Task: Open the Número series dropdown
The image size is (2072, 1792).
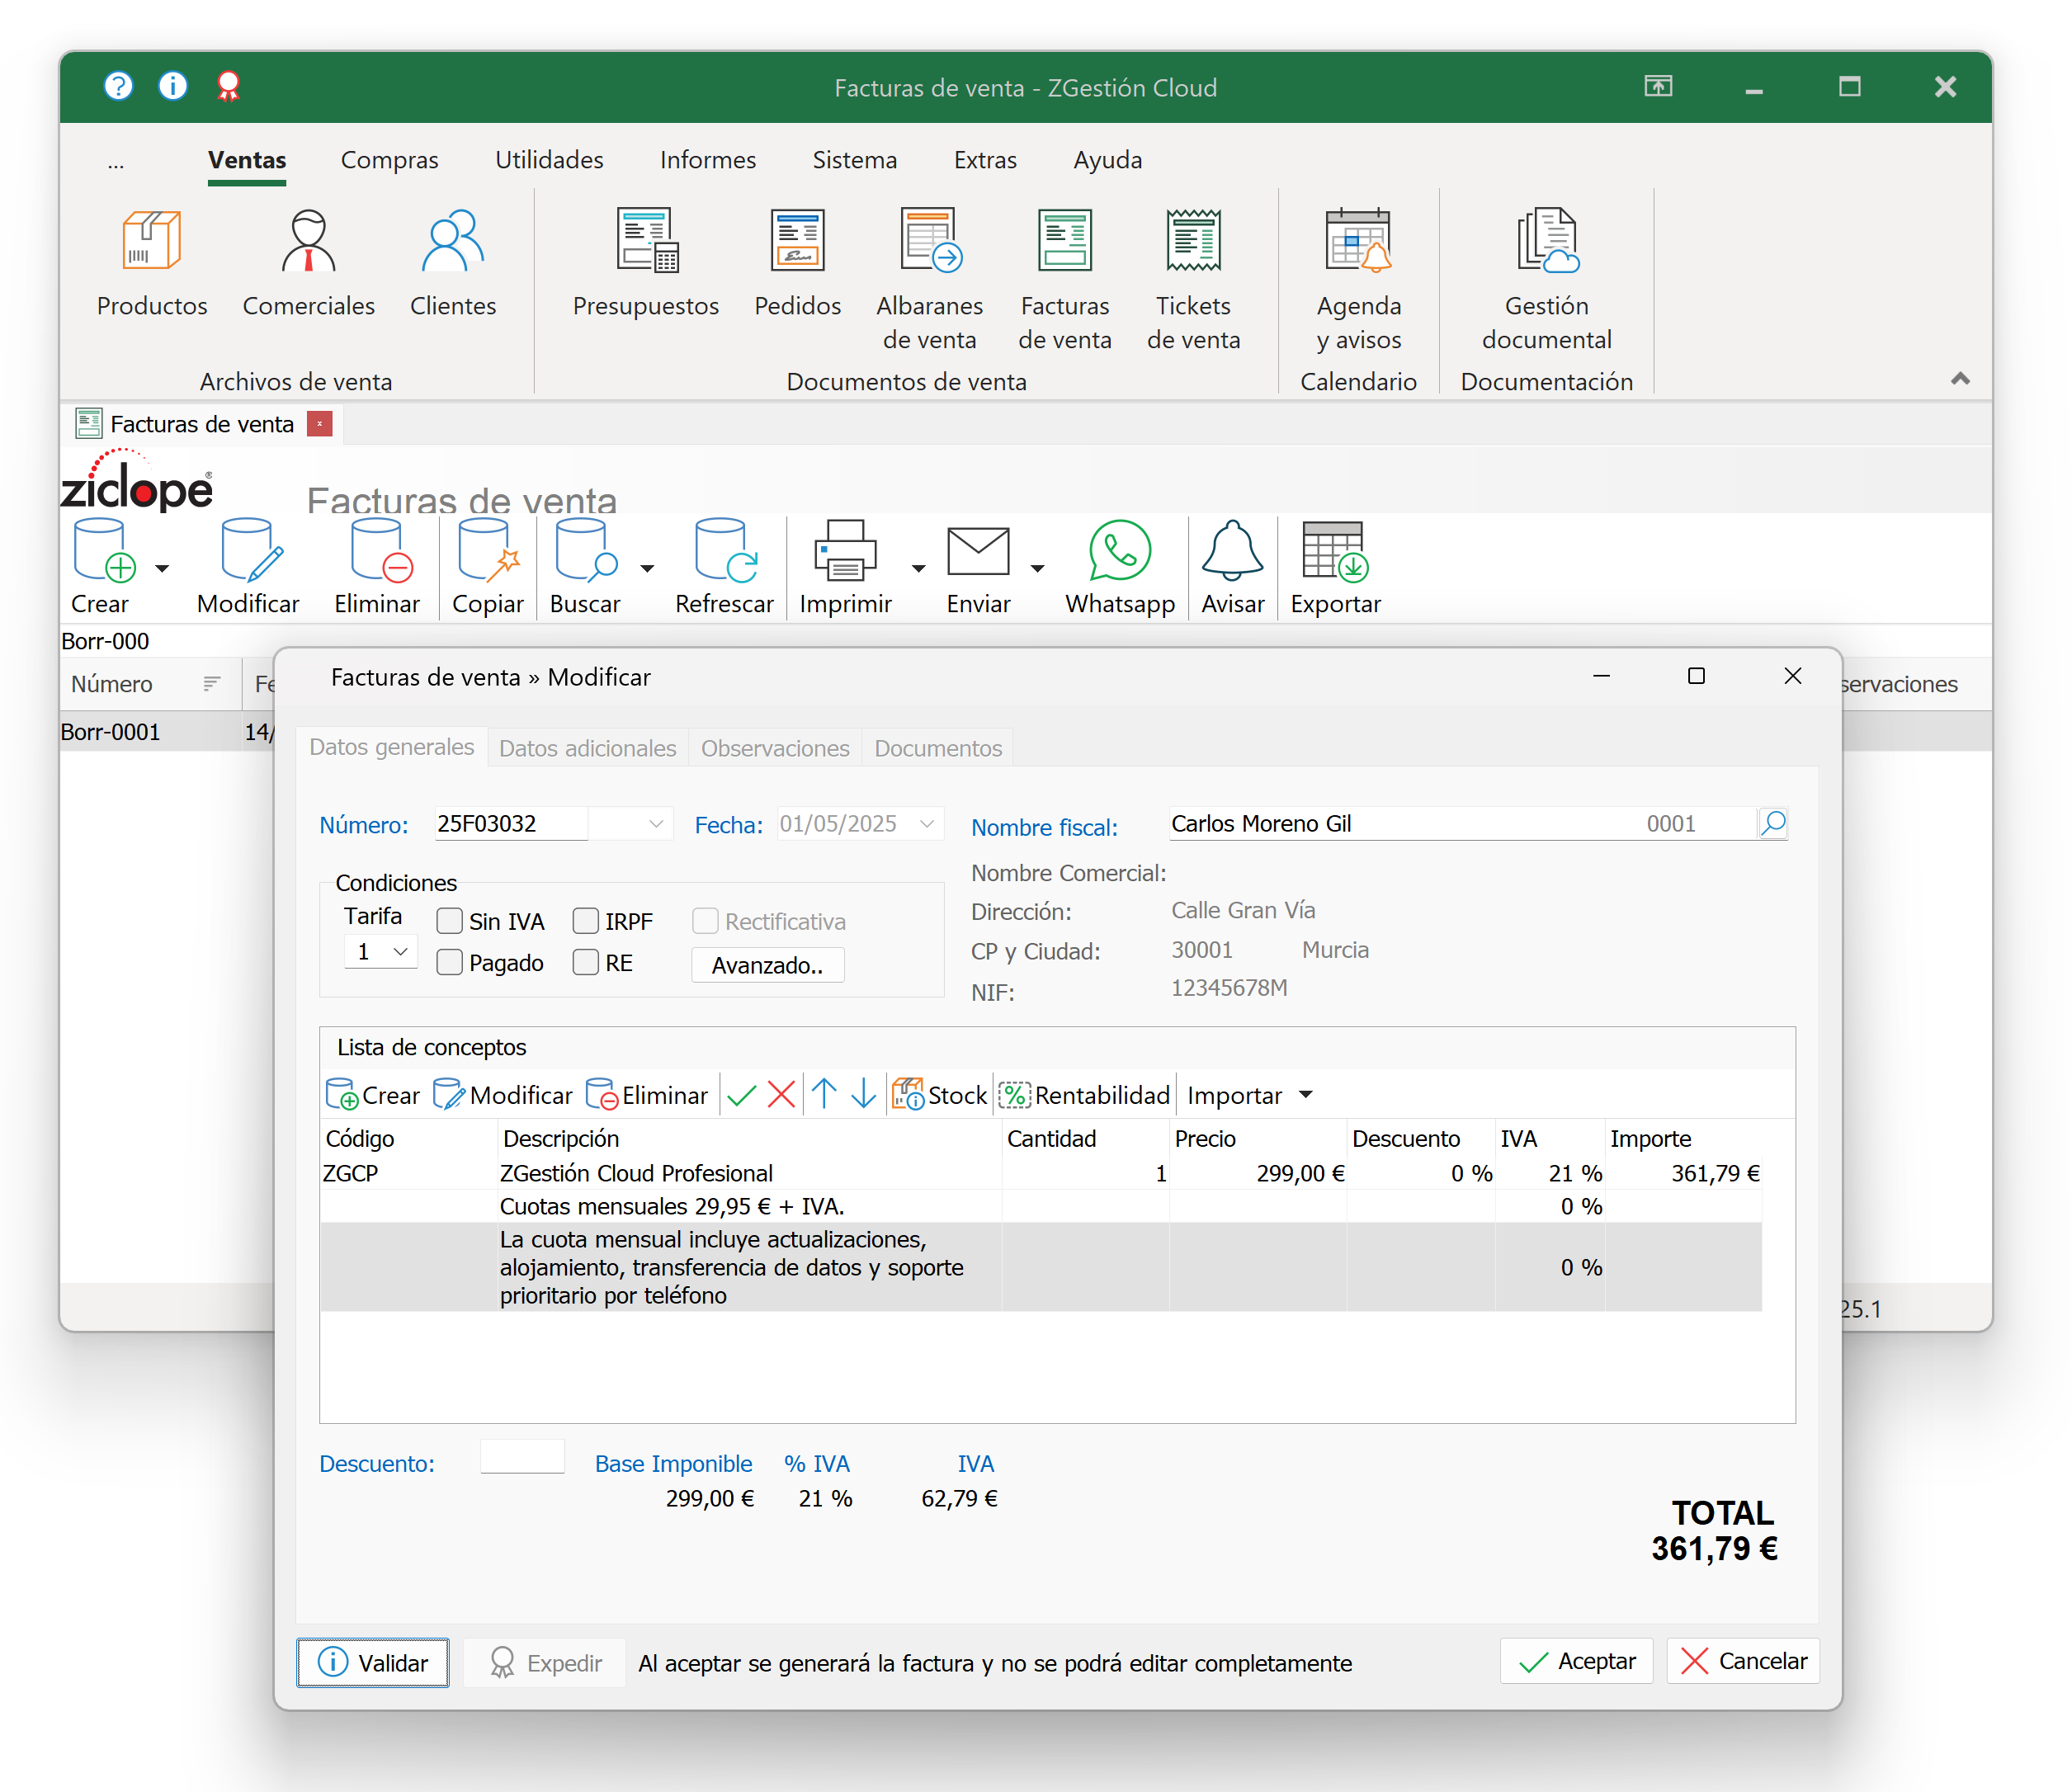Action: [656, 823]
